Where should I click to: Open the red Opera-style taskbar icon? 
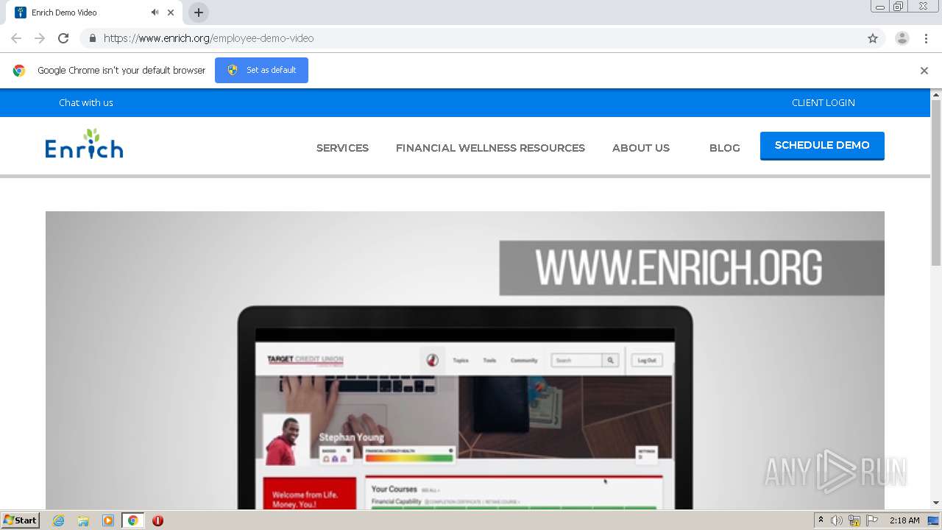pos(157,520)
